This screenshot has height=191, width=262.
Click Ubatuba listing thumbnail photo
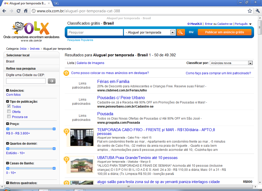click(82, 165)
